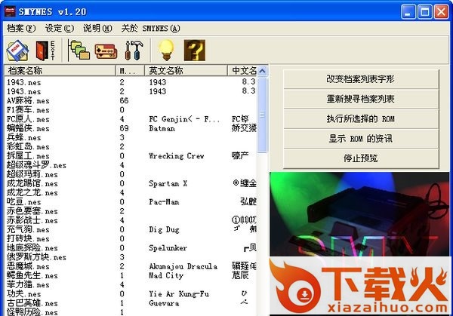The height and width of the screenshot is (316, 453).
Task: Click the 显示 ROM 的资讯 button
Action: tap(361, 139)
